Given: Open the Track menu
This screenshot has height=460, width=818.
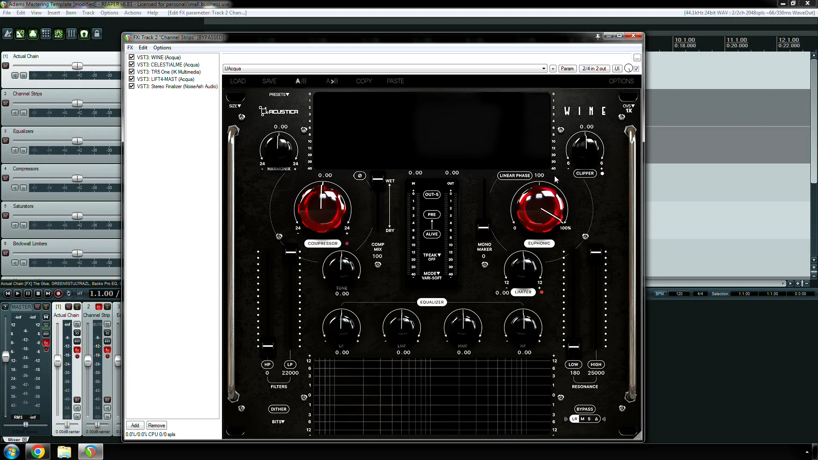Looking at the screenshot, I should [x=88, y=12].
